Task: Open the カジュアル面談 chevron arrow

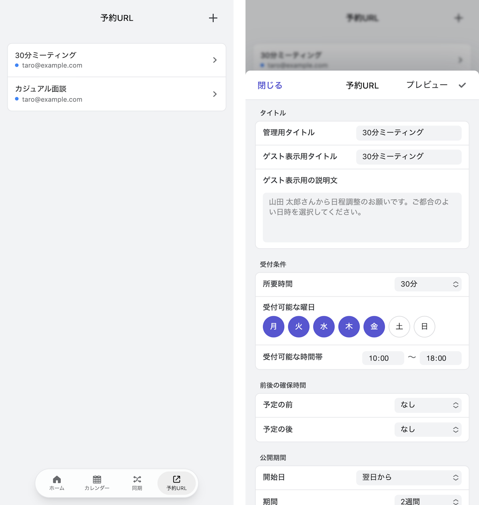Action: click(215, 94)
